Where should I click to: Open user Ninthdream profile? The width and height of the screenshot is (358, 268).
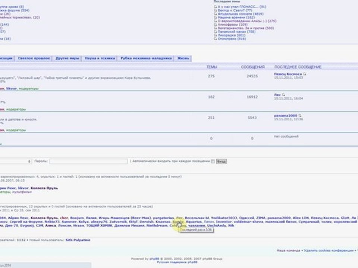pyautogui.click(x=157, y=226)
